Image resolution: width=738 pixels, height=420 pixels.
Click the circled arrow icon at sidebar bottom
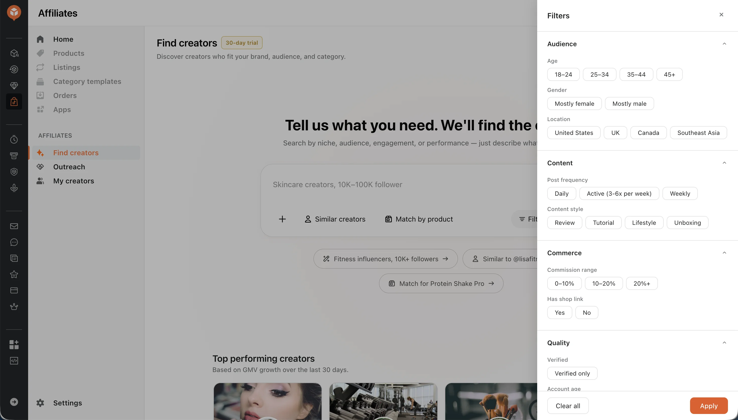point(14,402)
